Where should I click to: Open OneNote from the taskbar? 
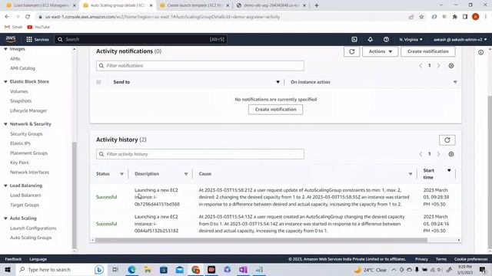[x=243, y=269]
